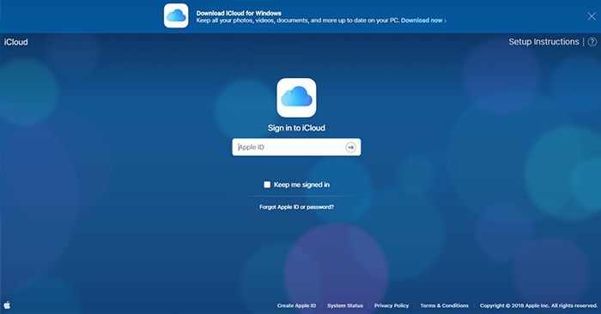Screen dimensions: 601x314
Task: Click the Sign in to iCloud heading
Action: 296,128
